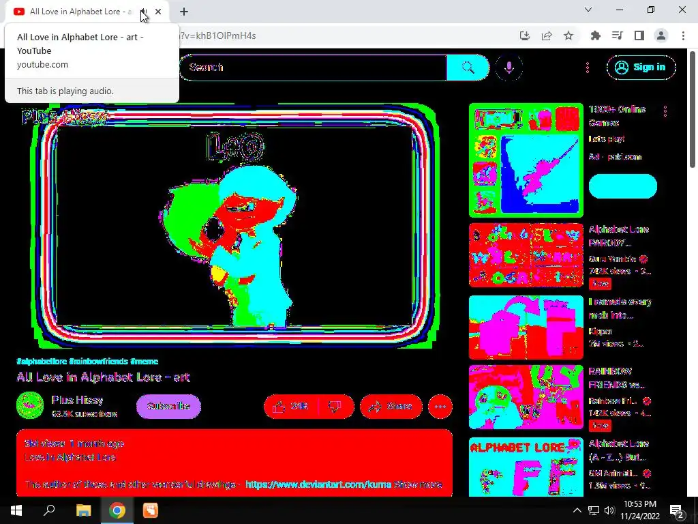The height and width of the screenshot is (524, 698).
Task: Mute the tab via audio speaker icon
Action: pyautogui.click(x=143, y=12)
